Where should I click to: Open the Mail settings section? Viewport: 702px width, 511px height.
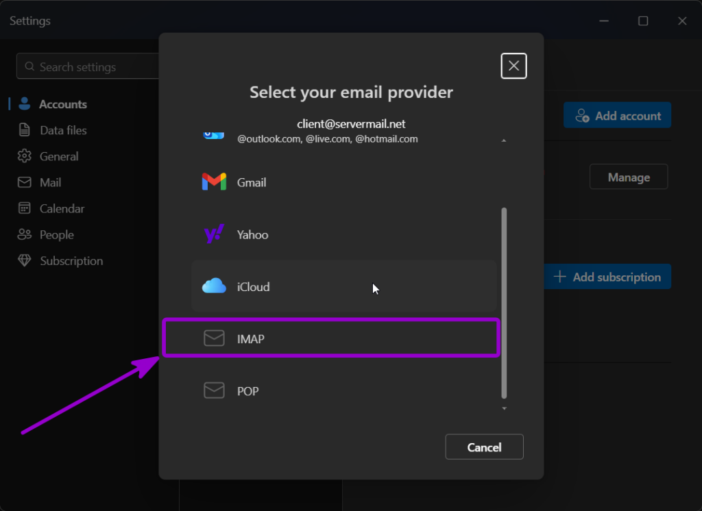click(50, 183)
